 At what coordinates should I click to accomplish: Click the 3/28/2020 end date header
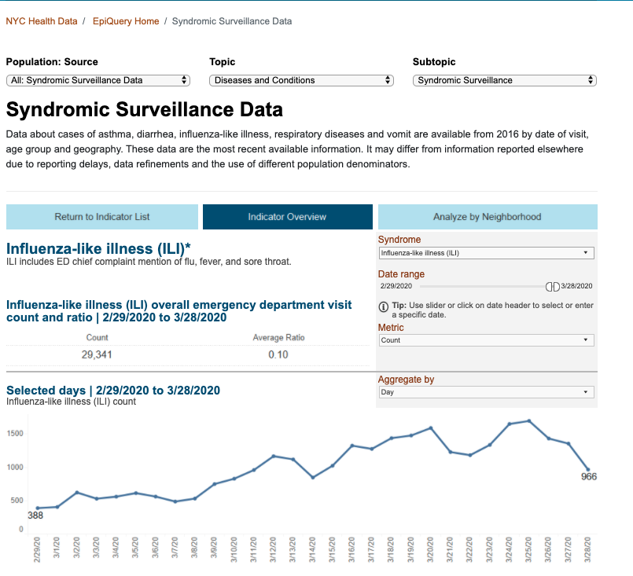coord(576,286)
